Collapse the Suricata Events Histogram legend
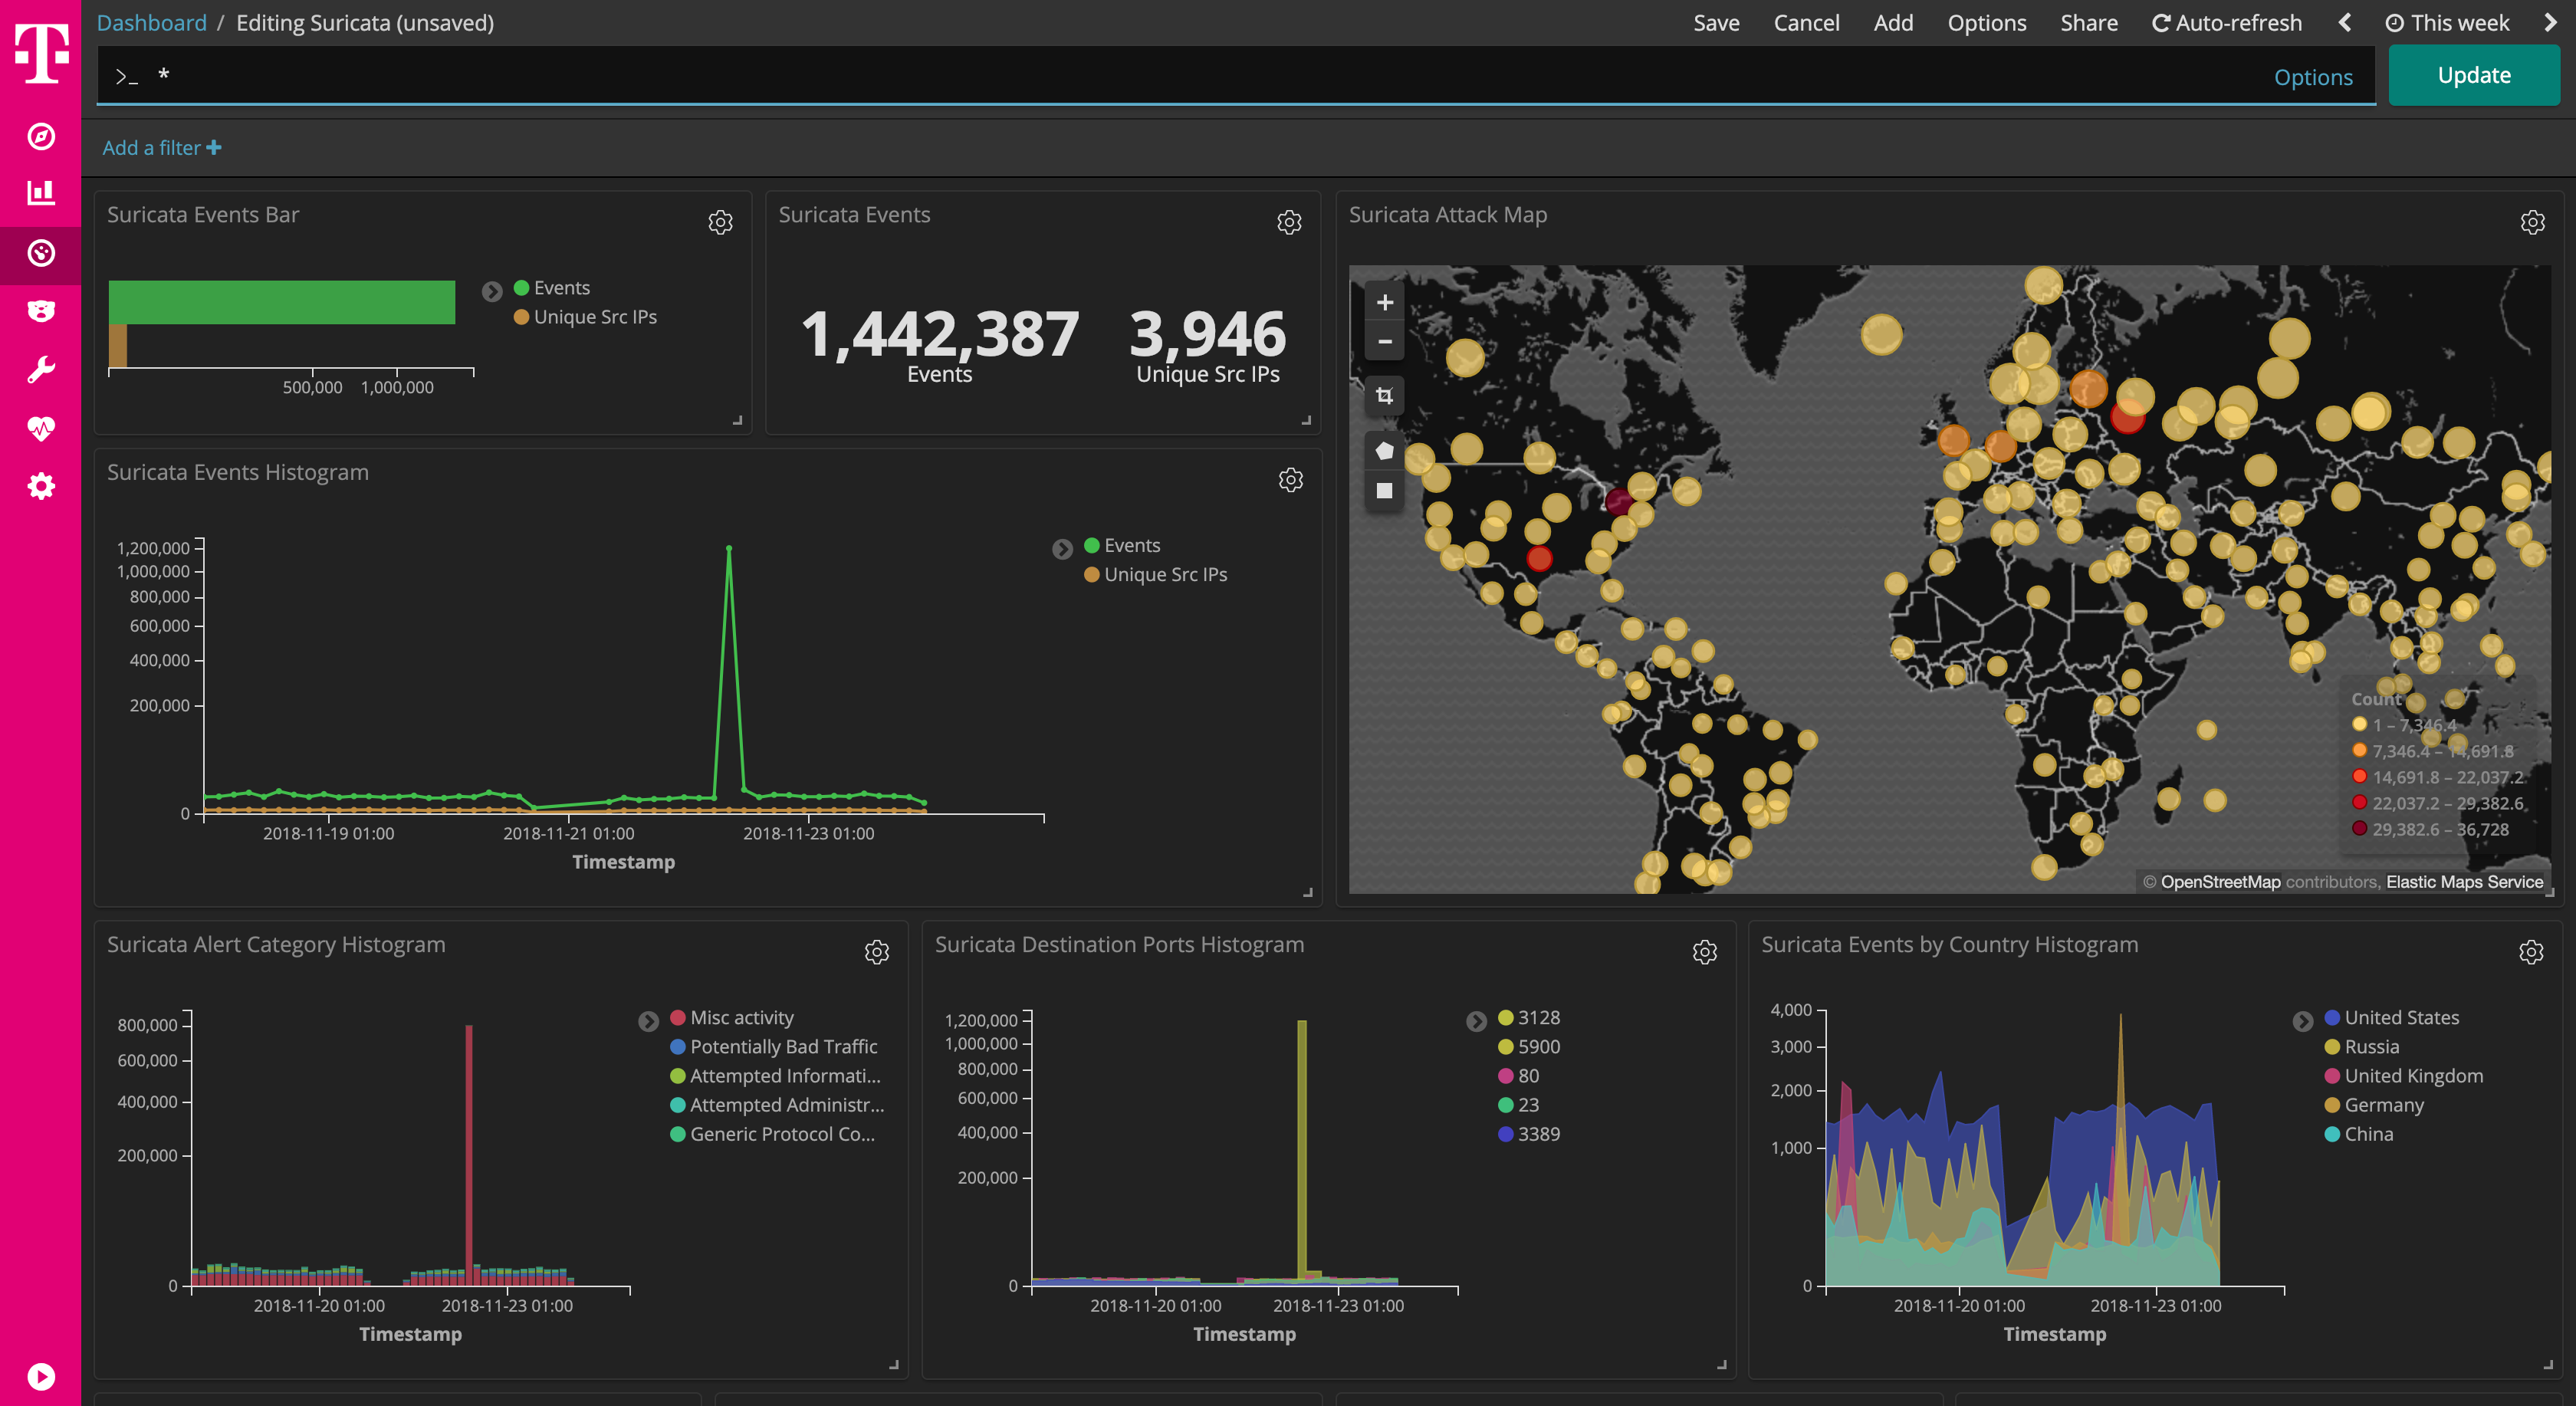The height and width of the screenshot is (1406, 2576). point(1062,548)
